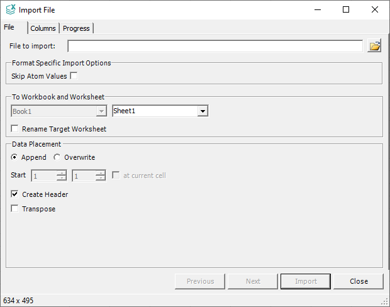Select the Append radio button
The width and height of the screenshot is (390, 307).
coord(14,157)
